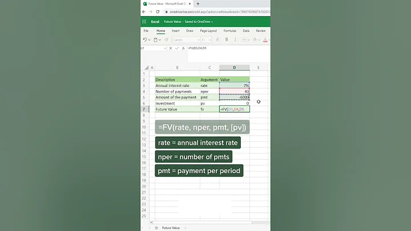This screenshot has height=231, width=411.
Task: Select column B header
Action: tap(178, 67)
